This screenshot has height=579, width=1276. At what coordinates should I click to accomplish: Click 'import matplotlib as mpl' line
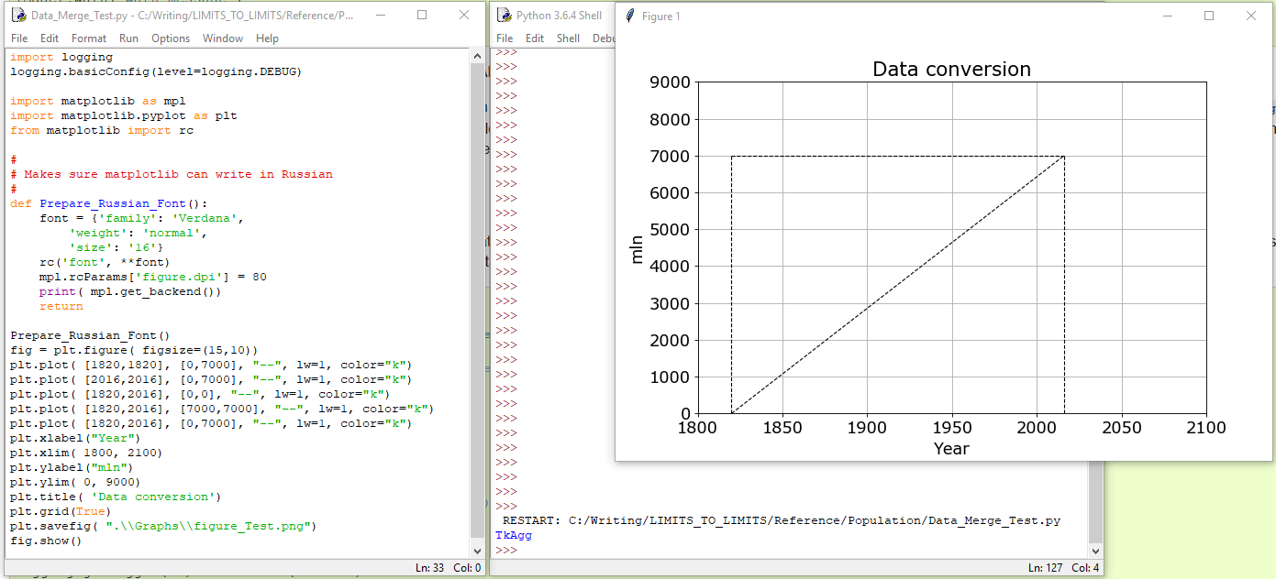click(98, 101)
